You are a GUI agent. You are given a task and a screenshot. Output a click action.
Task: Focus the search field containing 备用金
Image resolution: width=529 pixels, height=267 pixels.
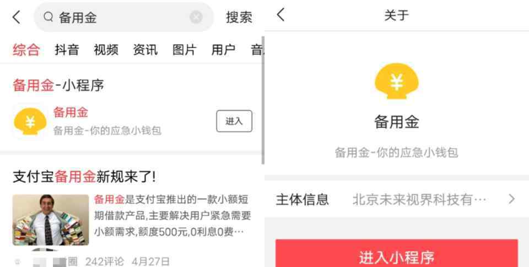(x=123, y=17)
